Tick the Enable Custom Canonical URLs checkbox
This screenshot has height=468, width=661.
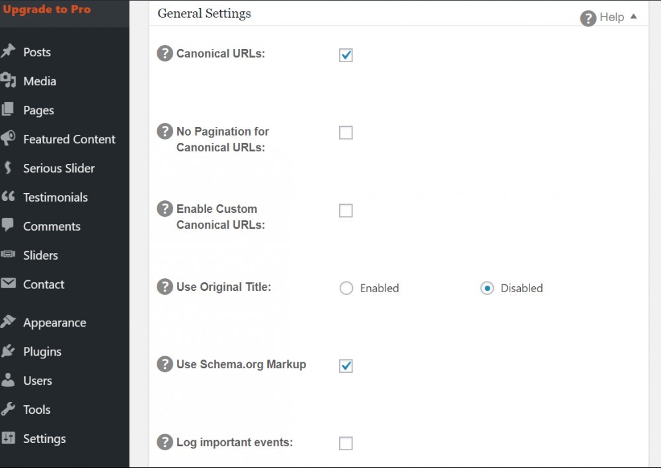click(346, 210)
